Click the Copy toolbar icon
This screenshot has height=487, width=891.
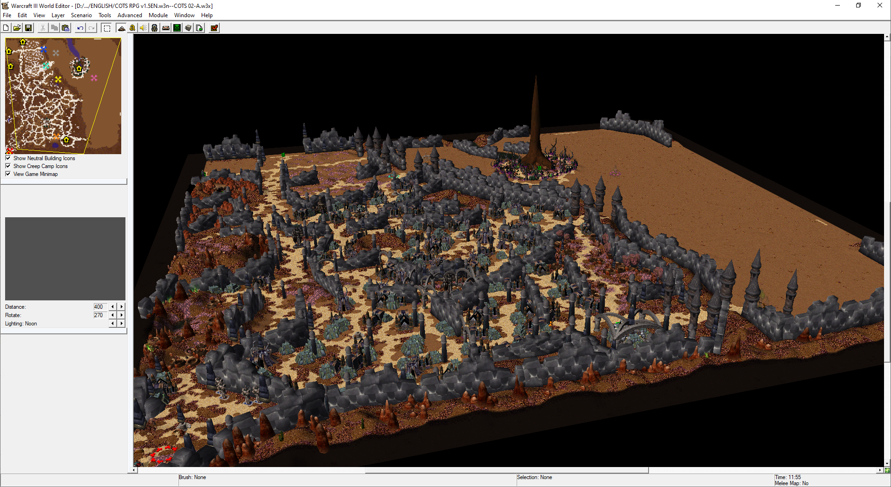click(54, 28)
